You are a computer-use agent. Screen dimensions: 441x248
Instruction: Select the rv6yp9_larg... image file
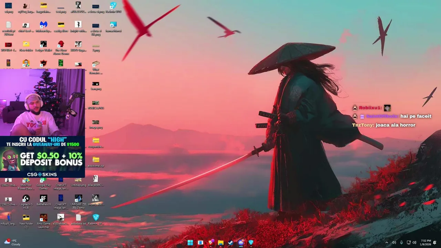(8, 220)
